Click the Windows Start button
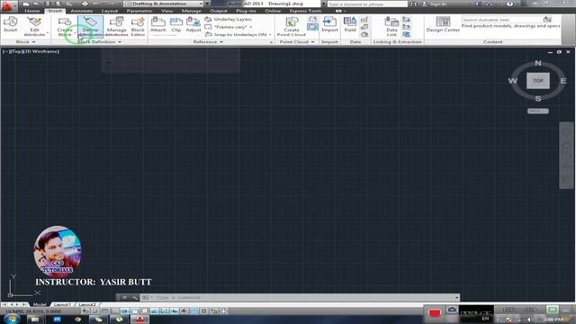576x324 pixels. click(12, 319)
